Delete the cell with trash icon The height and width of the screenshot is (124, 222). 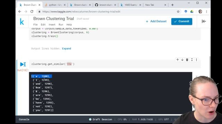(187, 60)
